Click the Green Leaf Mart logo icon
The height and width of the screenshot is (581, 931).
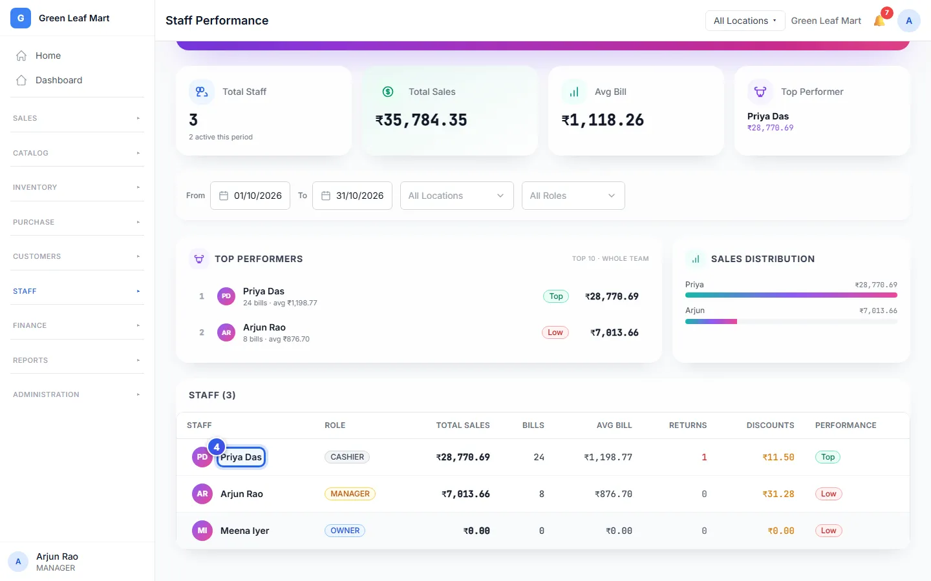21,18
